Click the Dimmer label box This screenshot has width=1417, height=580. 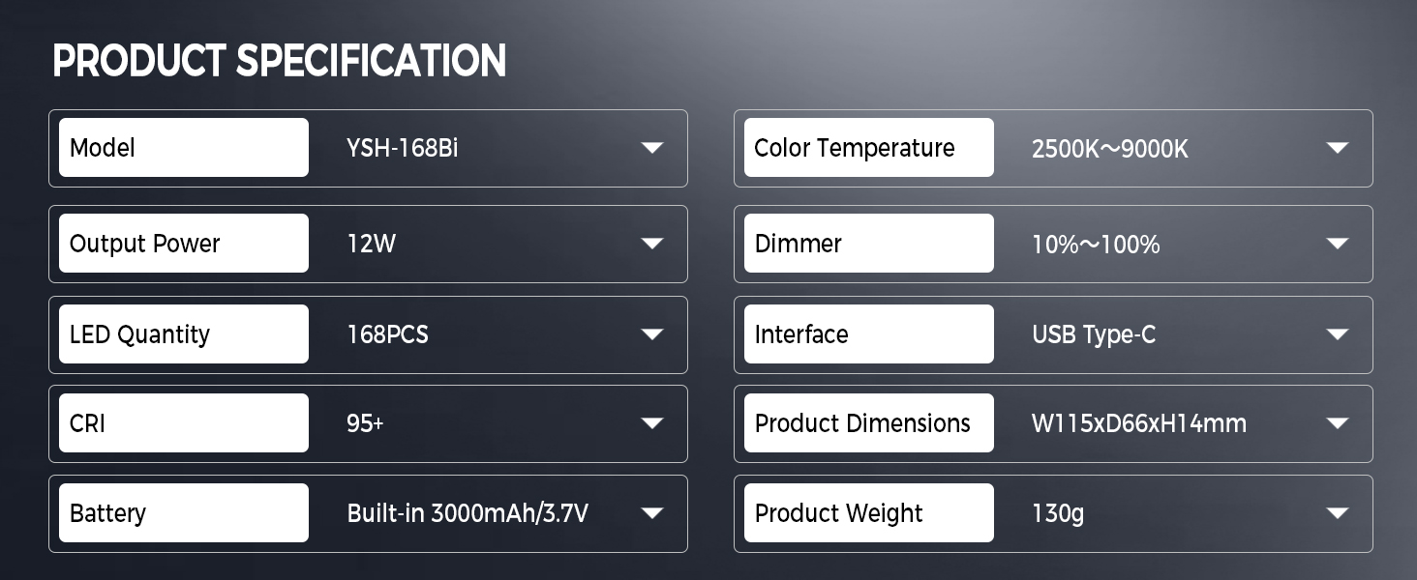[x=868, y=244]
